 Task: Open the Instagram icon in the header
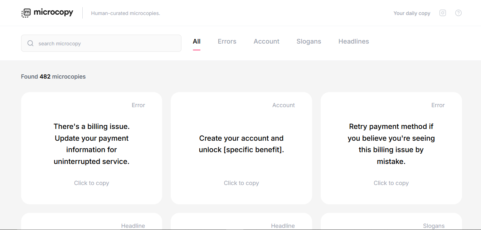[443, 13]
